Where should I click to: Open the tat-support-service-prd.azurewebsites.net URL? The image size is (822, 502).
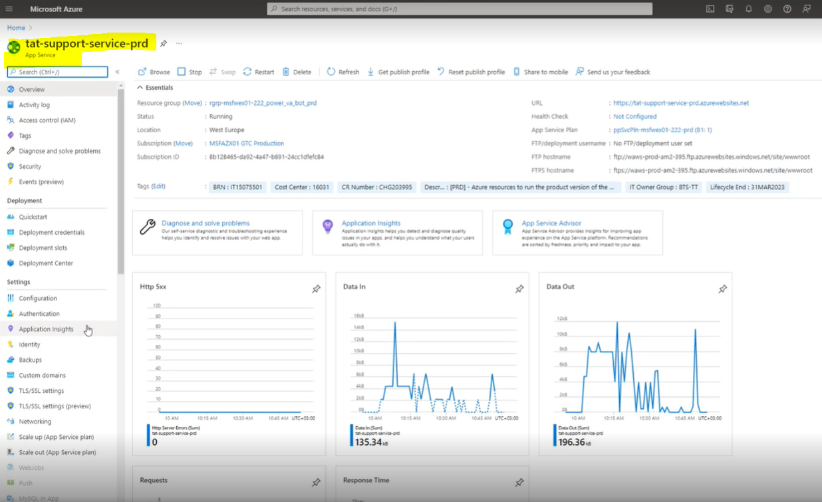(x=681, y=103)
